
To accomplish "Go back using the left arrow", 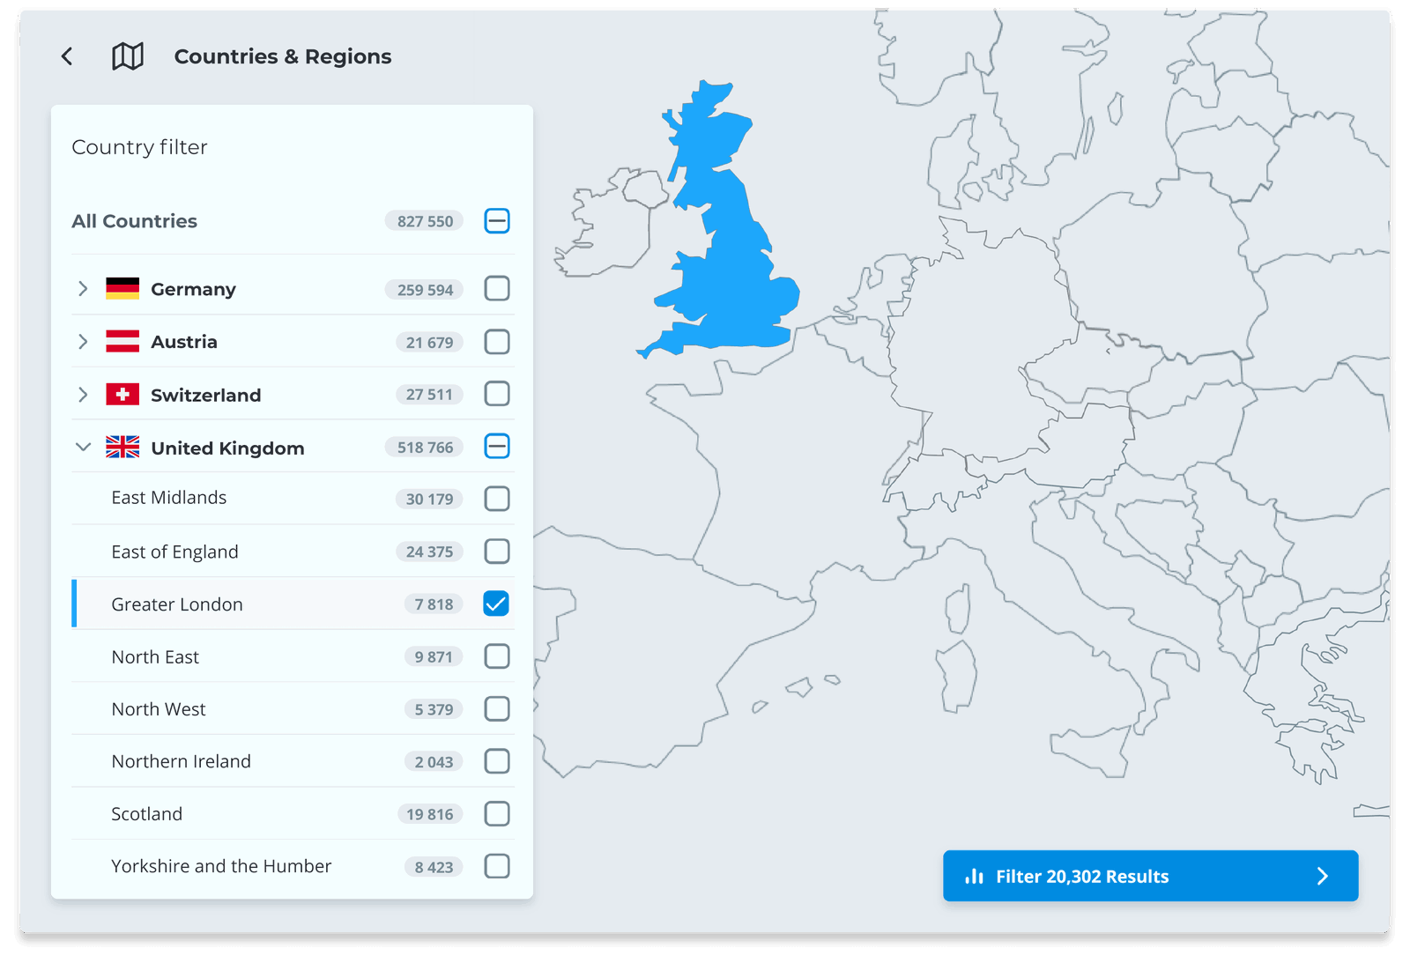I will point(67,56).
